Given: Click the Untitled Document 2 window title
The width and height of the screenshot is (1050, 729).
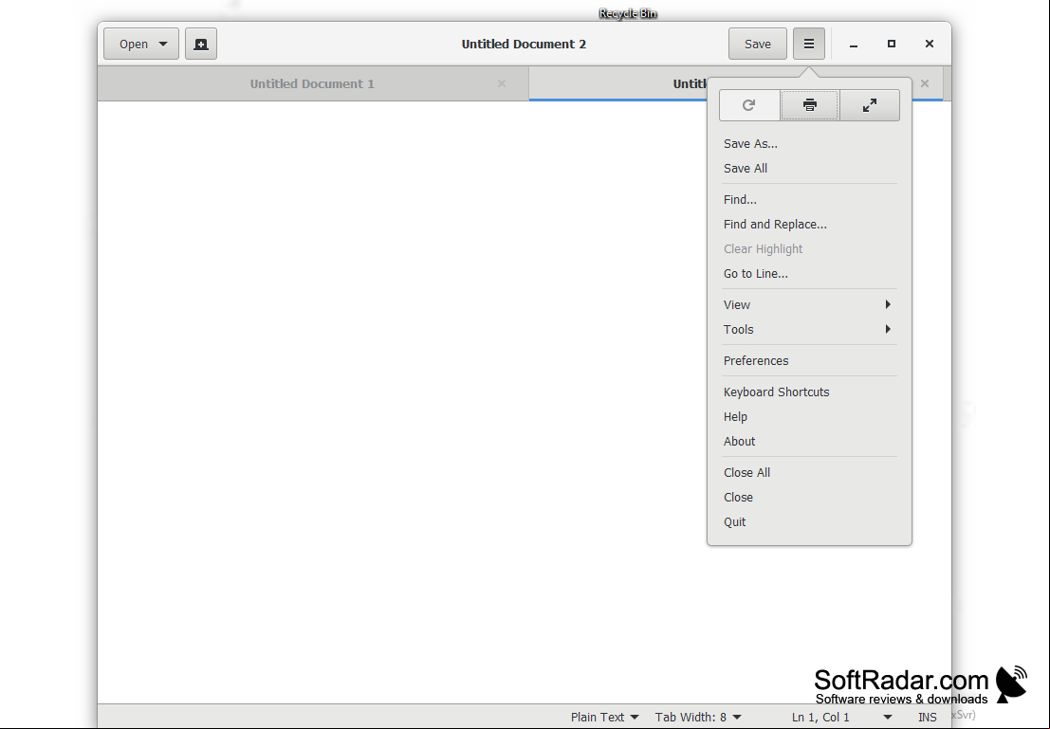Looking at the screenshot, I should pos(524,45).
